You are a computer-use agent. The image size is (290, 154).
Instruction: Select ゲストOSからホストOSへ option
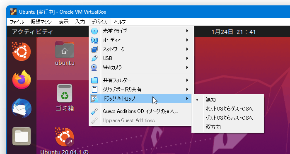coord(228,118)
